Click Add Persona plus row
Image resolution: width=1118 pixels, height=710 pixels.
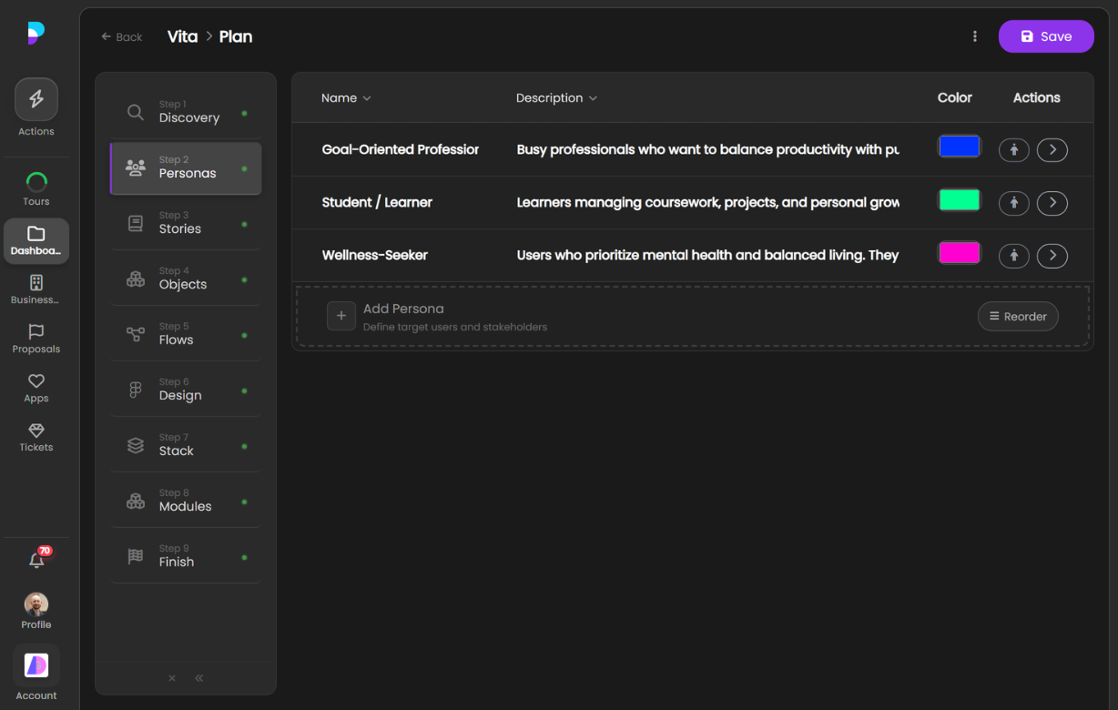tap(341, 316)
